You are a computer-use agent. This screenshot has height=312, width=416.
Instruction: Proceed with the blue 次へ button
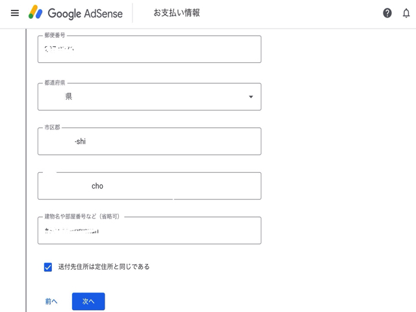click(x=88, y=302)
